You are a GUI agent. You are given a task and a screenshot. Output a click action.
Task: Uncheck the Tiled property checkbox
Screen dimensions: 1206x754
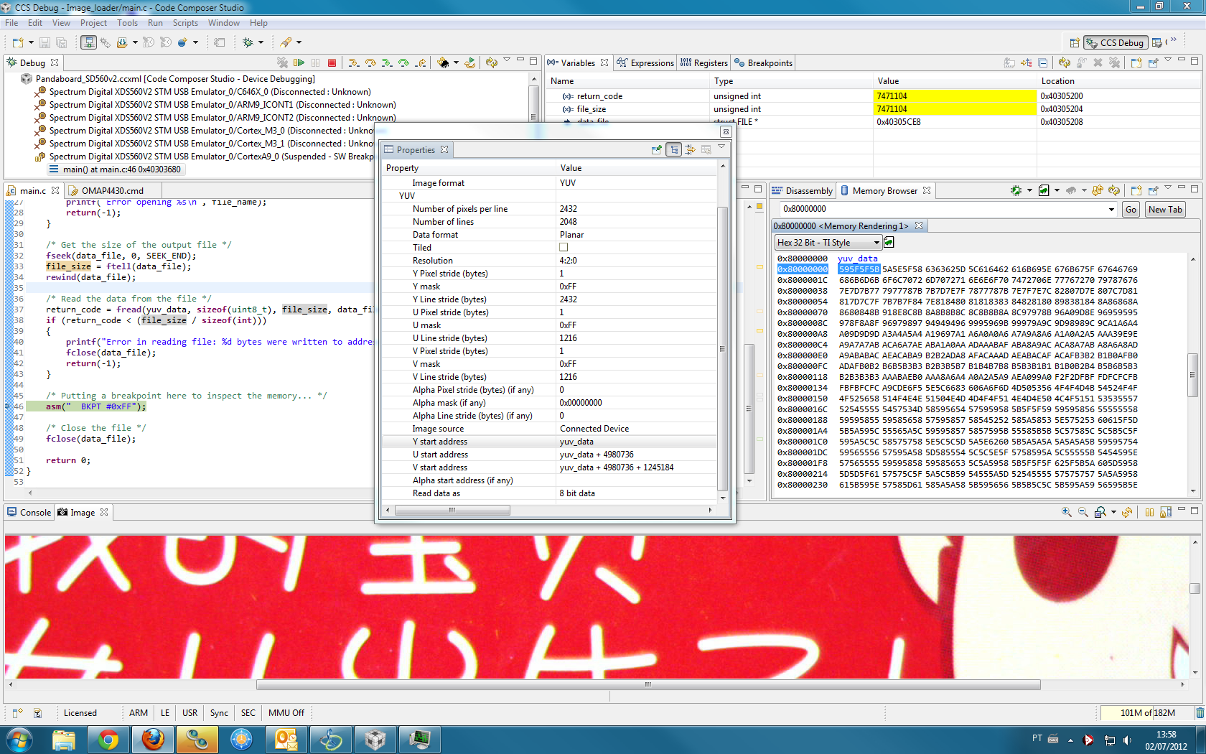tap(564, 247)
